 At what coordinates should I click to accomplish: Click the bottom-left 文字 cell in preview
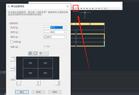tap(30, 73)
